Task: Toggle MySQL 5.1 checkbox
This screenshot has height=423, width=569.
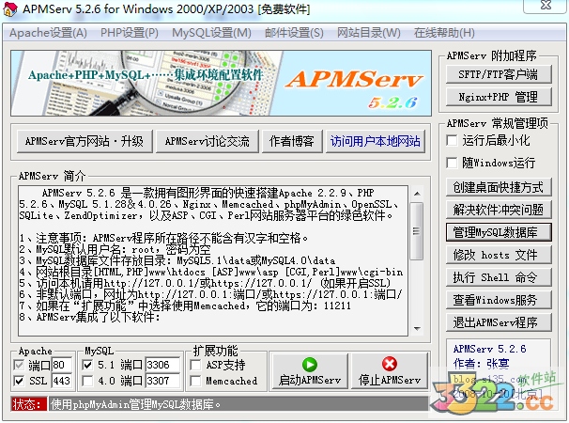Action: coord(87,365)
